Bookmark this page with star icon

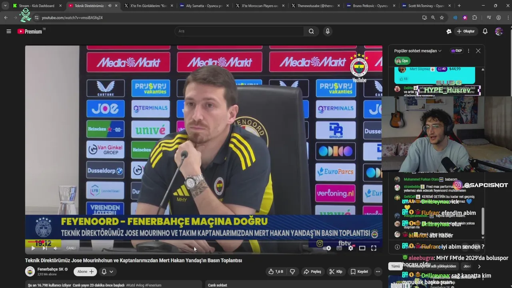(x=442, y=18)
